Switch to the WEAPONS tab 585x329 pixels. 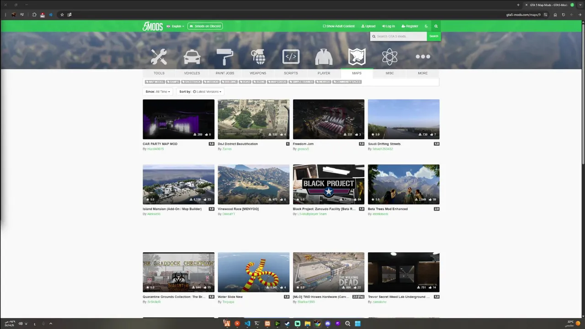click(258, 73)
